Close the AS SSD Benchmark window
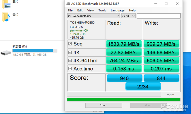The height and width of the screenshot is (114, 191). coord(177,4)
